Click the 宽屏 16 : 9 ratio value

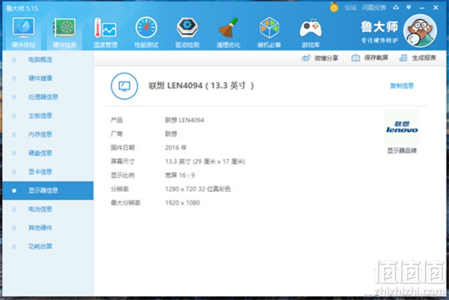[x=180, y=175]
